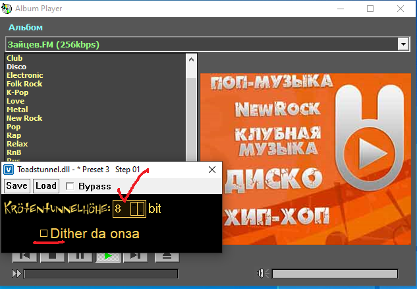Click the genre list scrollbar thumb
Viewport: 417px width, 289px height.
click(191, 119)
